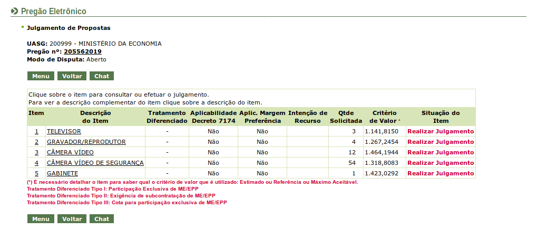
Task: Click the value 1.267,2454
Action: tap(382, 142)
